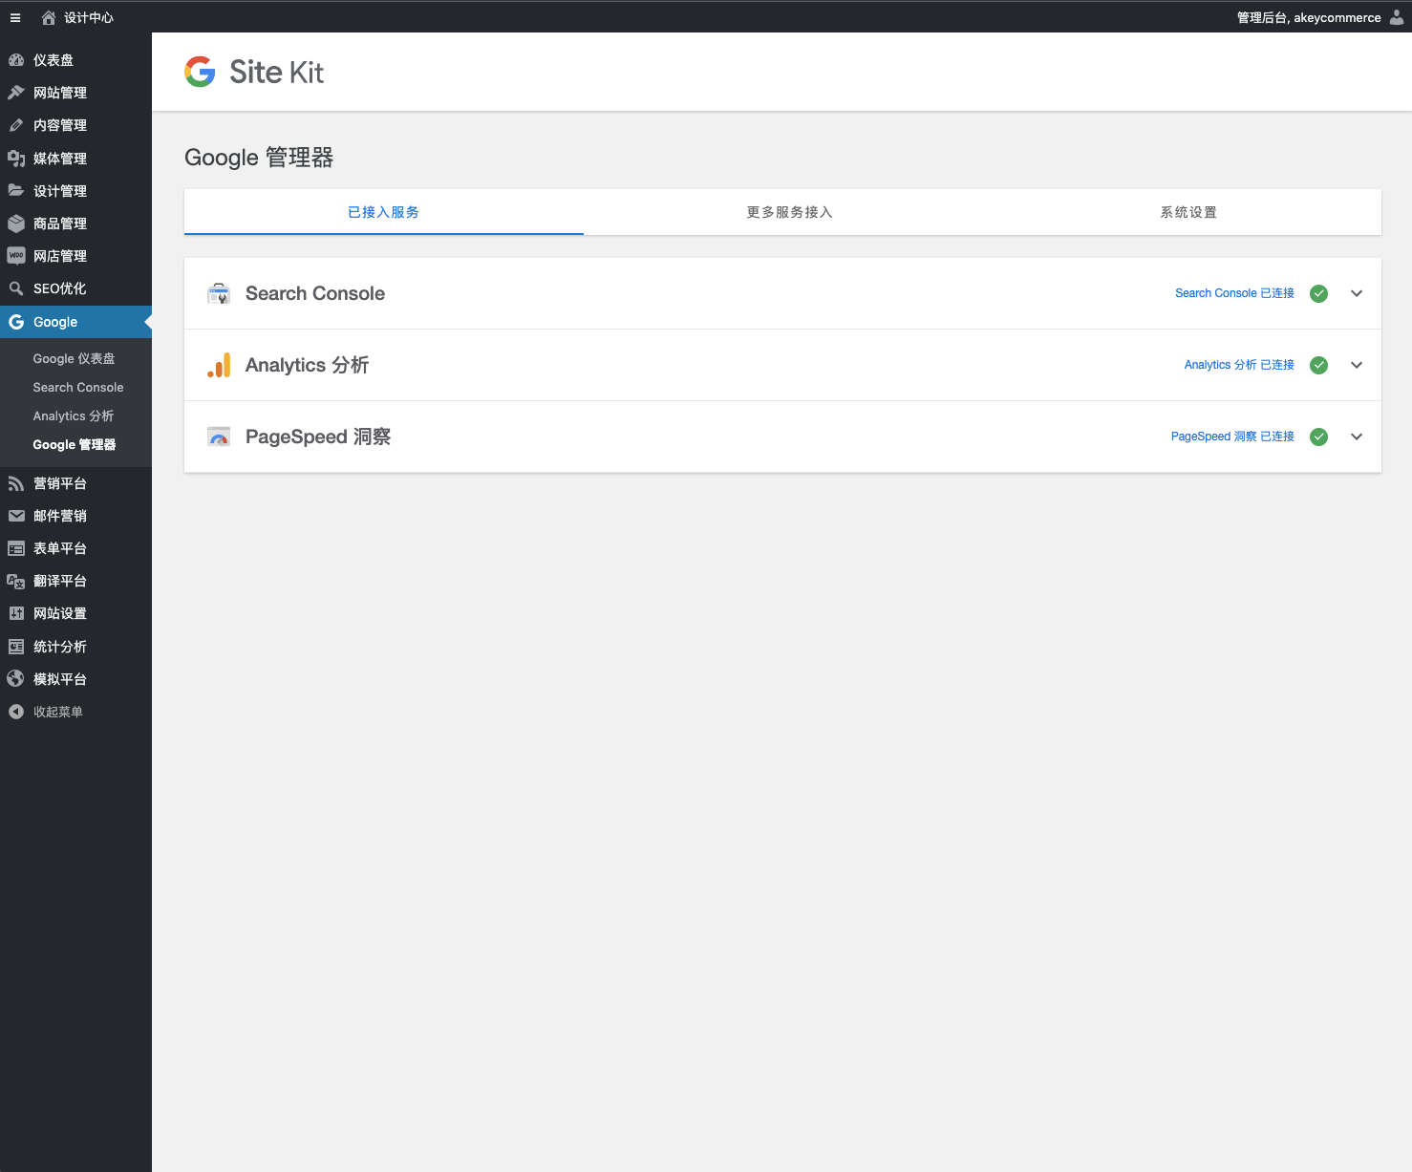Click the RSS icon for 营销平台
The image size is (1412, 1172).
tap(16, 483)
